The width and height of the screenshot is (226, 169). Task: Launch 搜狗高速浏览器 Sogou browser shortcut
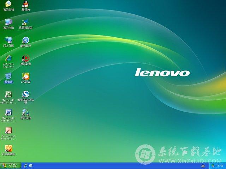coord(26,94)
